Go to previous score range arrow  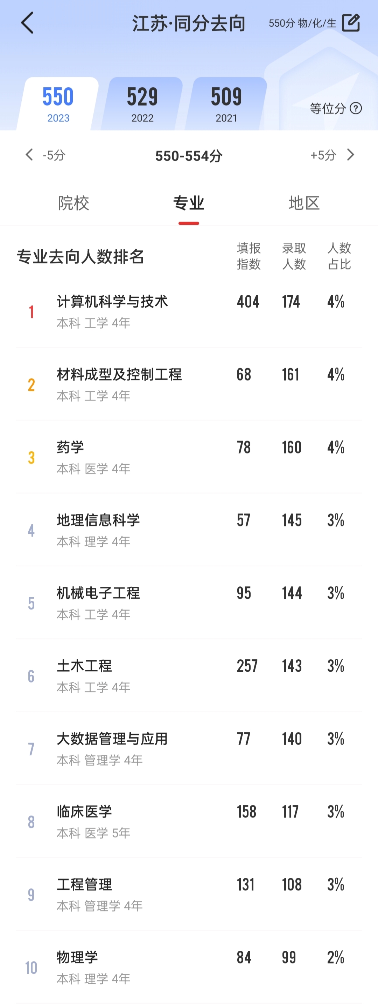tap(29, 155)
